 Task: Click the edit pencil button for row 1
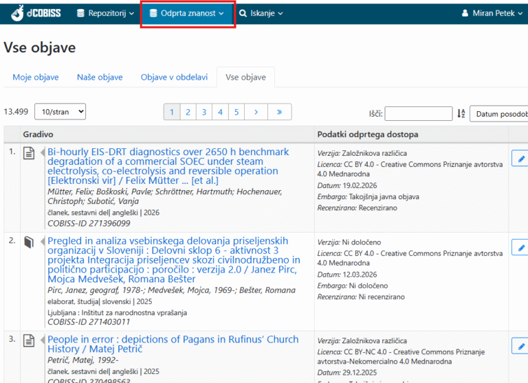coord(520,159)
